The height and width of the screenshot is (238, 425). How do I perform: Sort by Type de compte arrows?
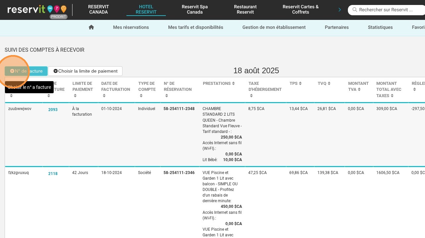141,96
